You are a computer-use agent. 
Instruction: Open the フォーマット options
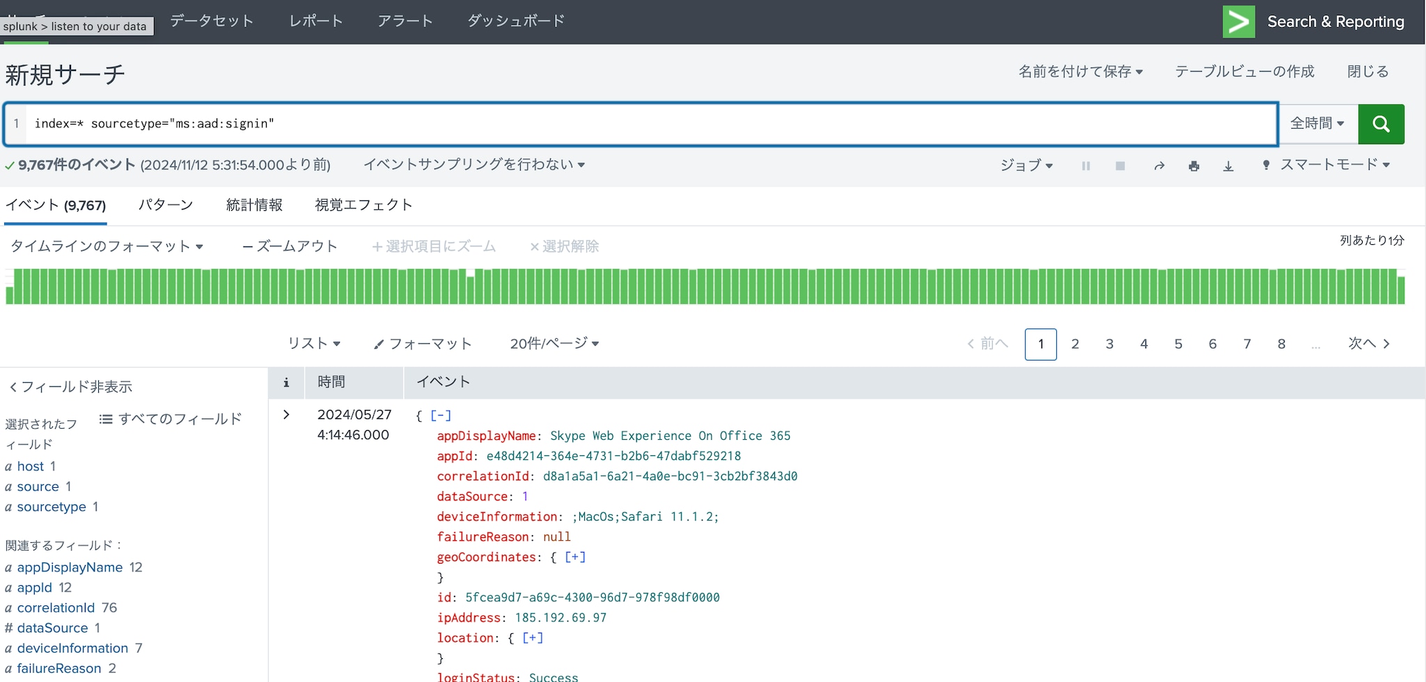423,343
